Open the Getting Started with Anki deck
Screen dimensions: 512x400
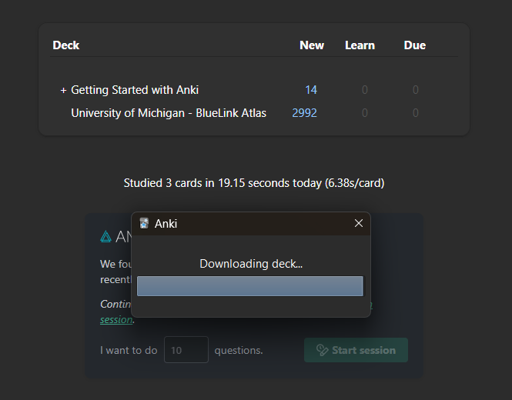(135, 90)
